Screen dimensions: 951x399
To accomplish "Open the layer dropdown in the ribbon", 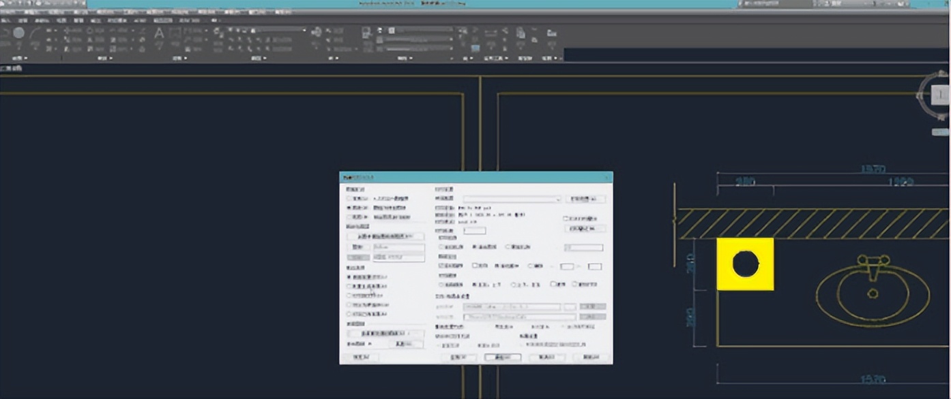I will click(266, 30).
